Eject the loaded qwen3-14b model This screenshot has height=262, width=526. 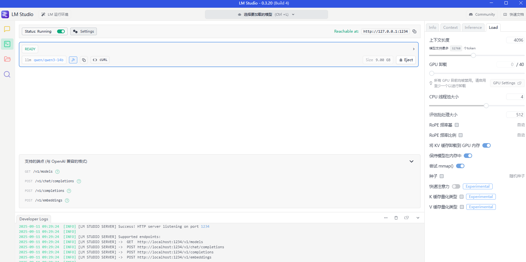click(406, 60)
